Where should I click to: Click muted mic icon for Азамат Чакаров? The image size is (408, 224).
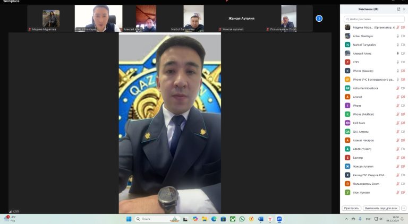[397, 140]
